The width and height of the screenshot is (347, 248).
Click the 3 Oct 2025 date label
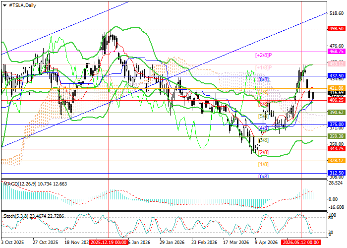[x=12, y=242]
